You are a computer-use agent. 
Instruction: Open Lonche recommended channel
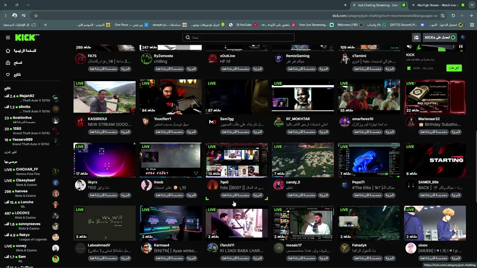tap(32, 204)
